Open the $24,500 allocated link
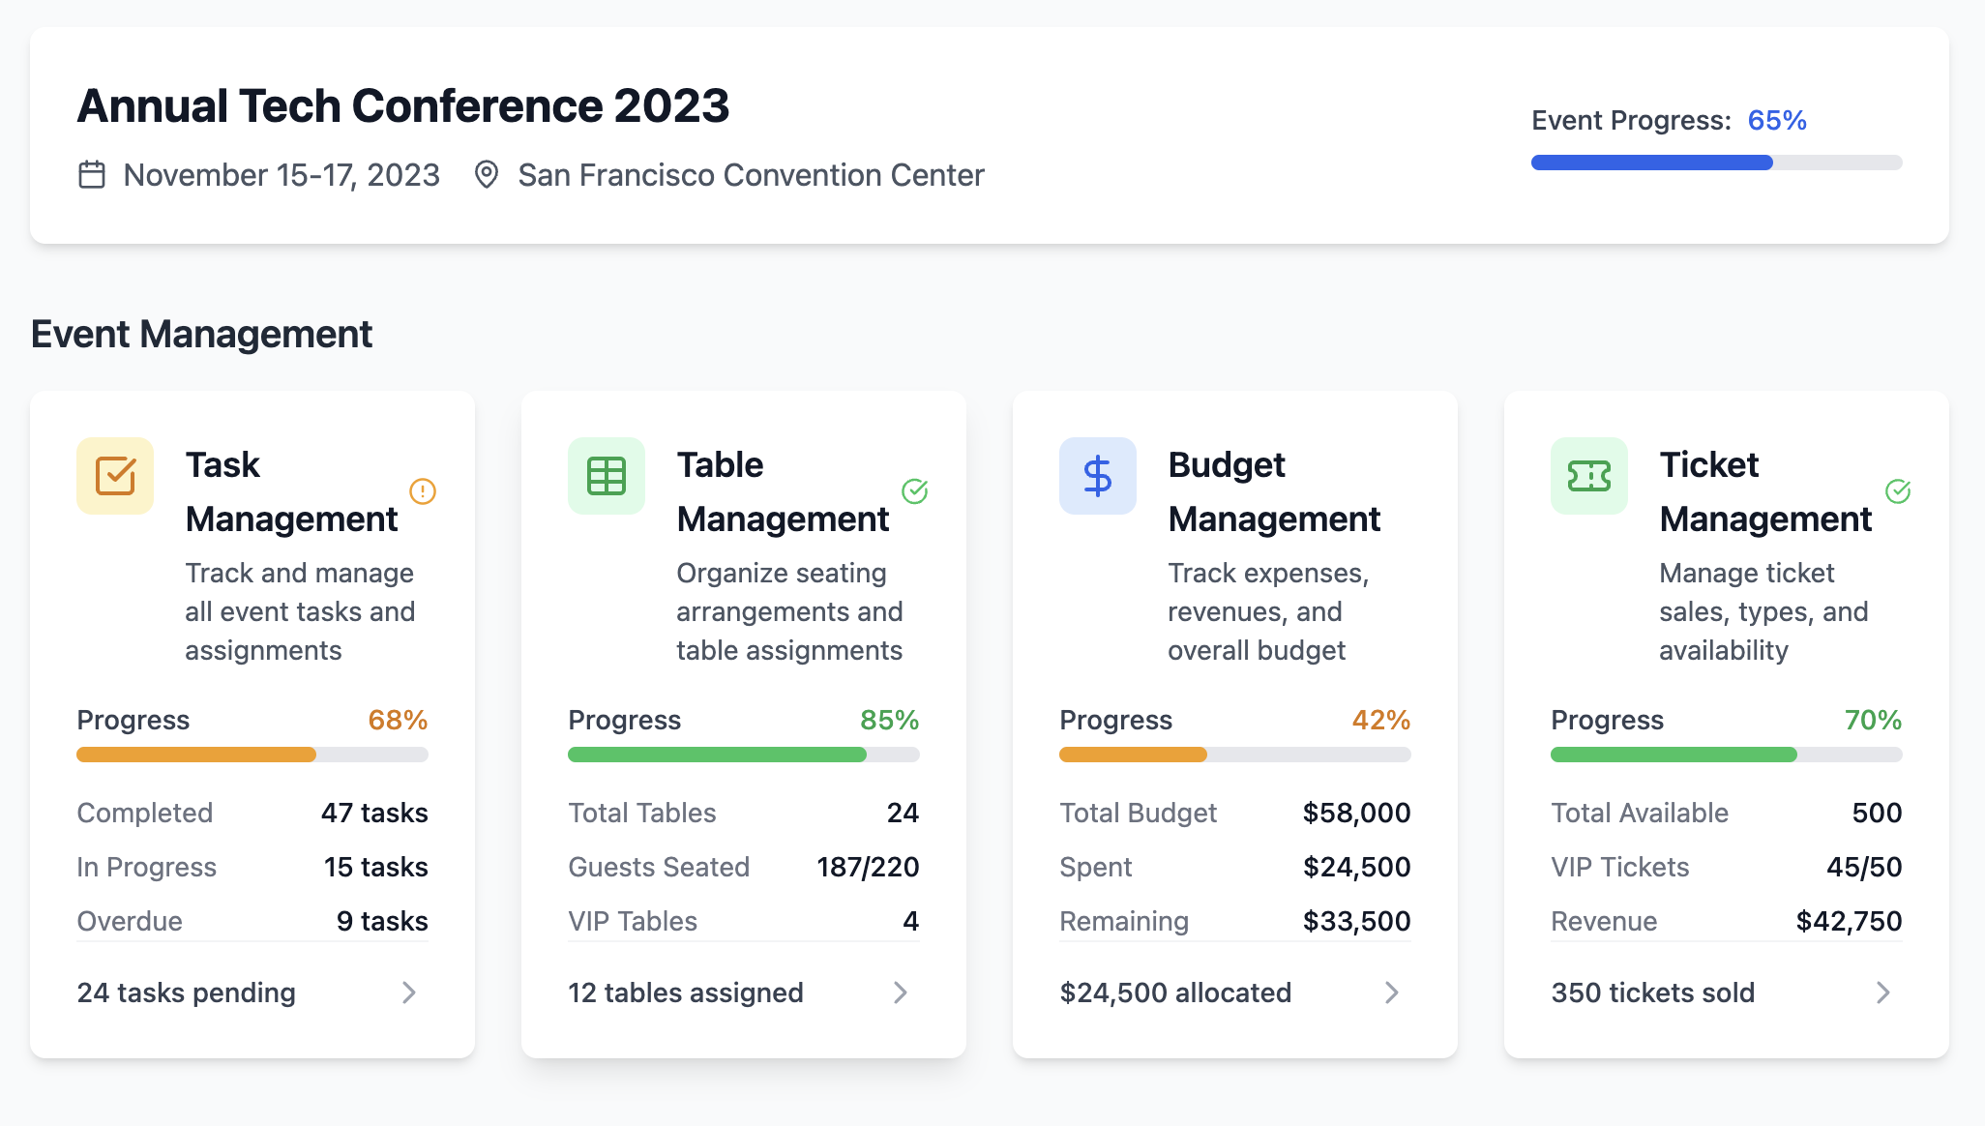The height and width of the screenshot is (1126, 1985). tap(1176, 993)
